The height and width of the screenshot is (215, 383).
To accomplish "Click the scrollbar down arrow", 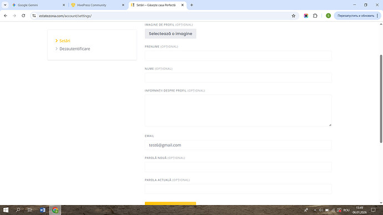I will 381,203.
